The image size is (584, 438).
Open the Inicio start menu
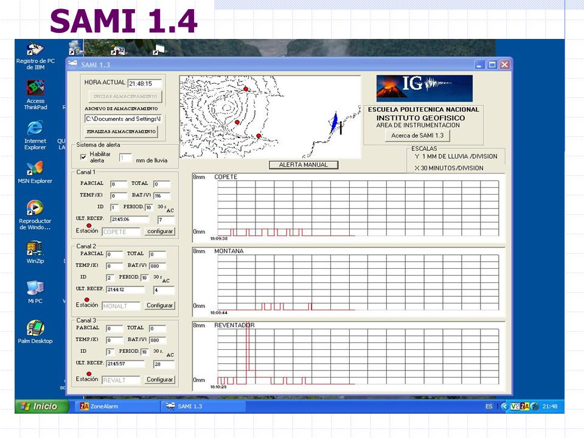point(42,406)
